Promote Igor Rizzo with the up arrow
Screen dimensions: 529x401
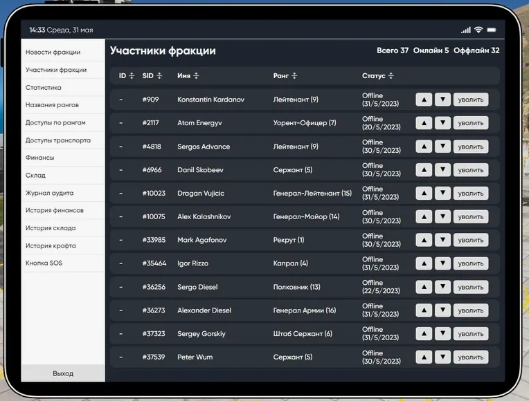coord(424,263)
